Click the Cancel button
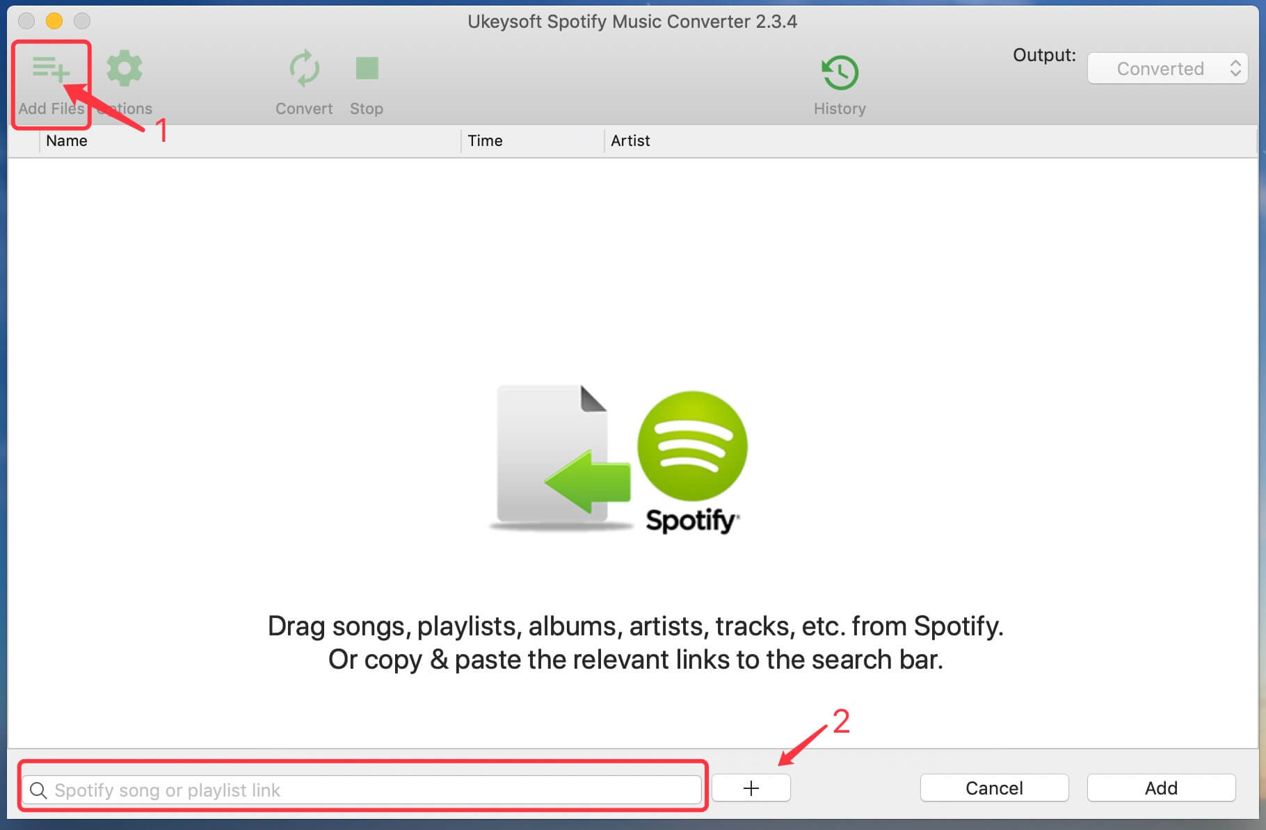Viewport: 1266px width, 830px height. click(x=994, y=788)
